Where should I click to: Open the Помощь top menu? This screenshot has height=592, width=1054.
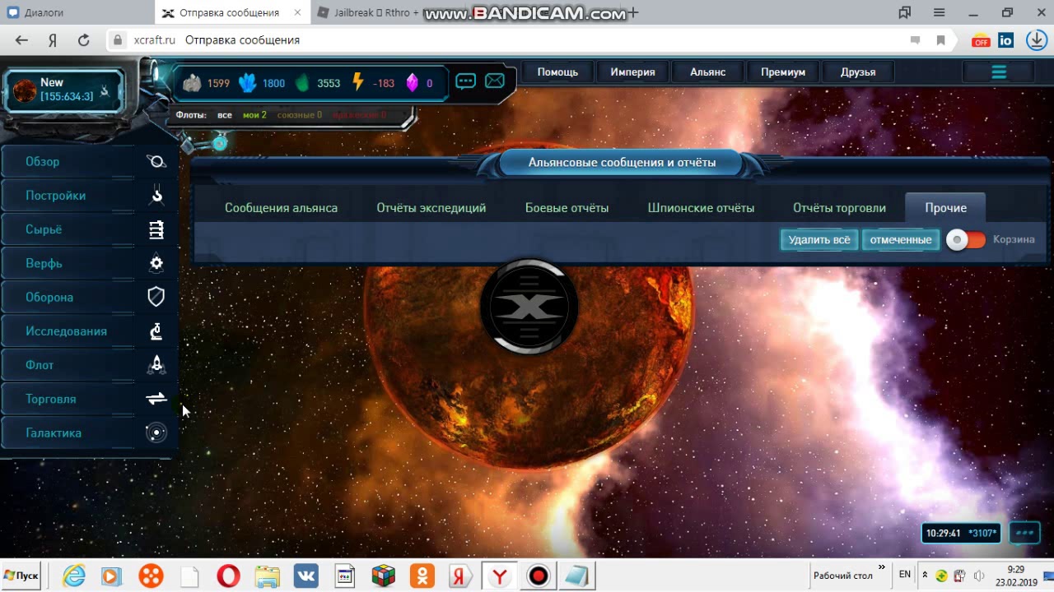pyautogui.click(x=557, y=72)
